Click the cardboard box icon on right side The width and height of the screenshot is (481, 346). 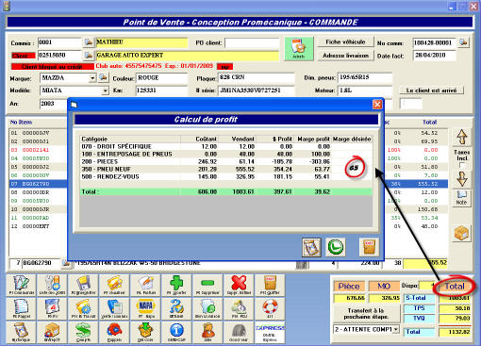tap(461, 234)
